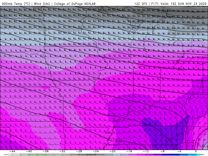The width and height of the screenshot is (208, 156).
Task: Click the 'Wind (kts)' header label
Action: [42, 4]
